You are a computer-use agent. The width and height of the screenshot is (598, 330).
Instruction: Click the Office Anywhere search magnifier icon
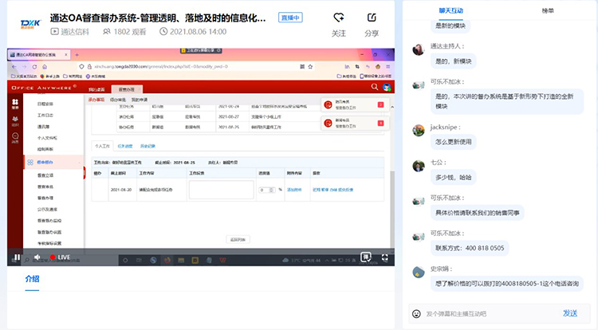click(x=375, y=87)
